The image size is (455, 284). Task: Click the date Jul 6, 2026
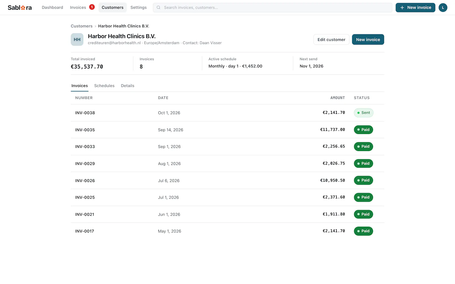[169, 181]
